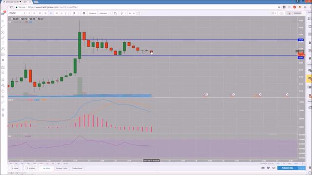Click the cloud save chart icon
The height and width of the screenshot is (175, 312).
click(282, 13)
